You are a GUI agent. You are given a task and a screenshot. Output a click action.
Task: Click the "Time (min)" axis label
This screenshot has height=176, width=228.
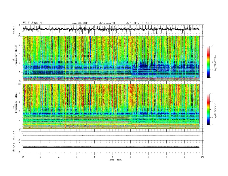coord(115,160)
